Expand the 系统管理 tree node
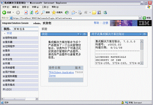This screenshot has width=153, height=105. pos(4,68)
